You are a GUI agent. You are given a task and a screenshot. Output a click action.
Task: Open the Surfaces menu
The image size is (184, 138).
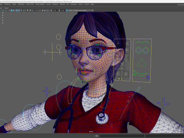(x=55, y=4)
